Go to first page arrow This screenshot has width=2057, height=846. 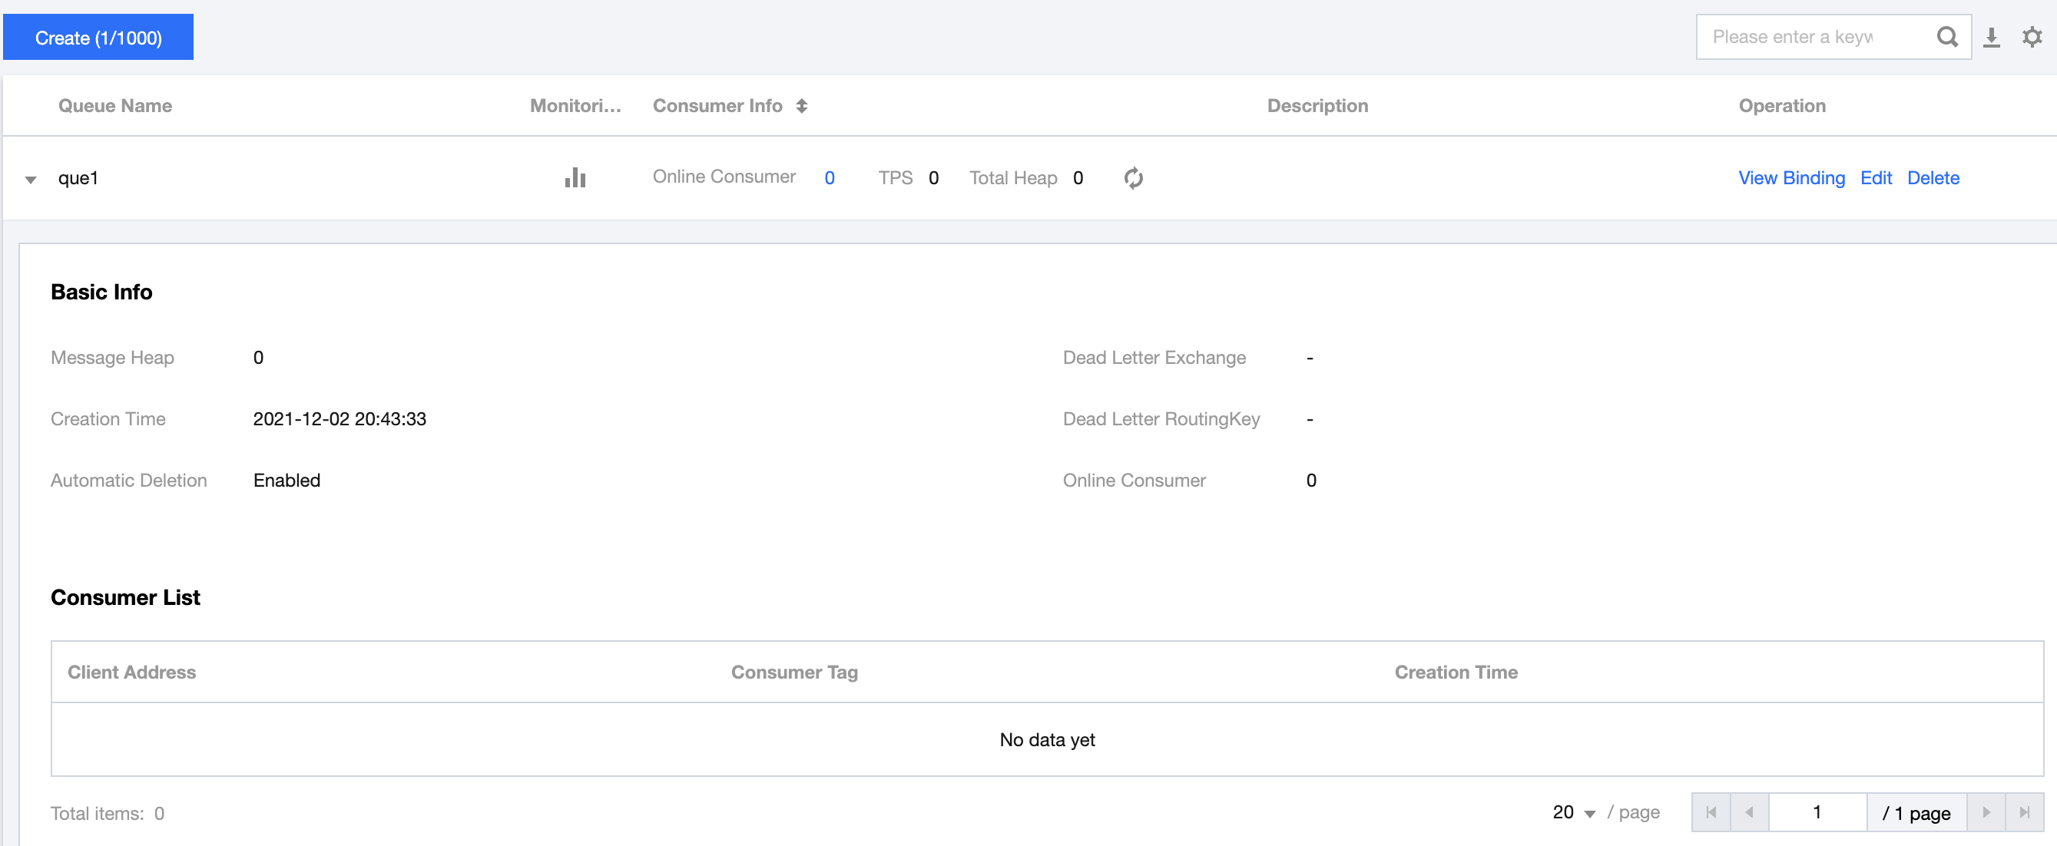1711,812
